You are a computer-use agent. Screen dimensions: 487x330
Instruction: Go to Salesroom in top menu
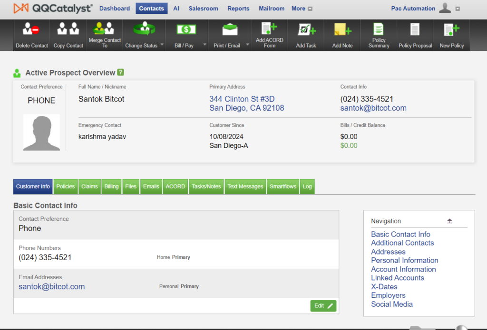[203, 9]
